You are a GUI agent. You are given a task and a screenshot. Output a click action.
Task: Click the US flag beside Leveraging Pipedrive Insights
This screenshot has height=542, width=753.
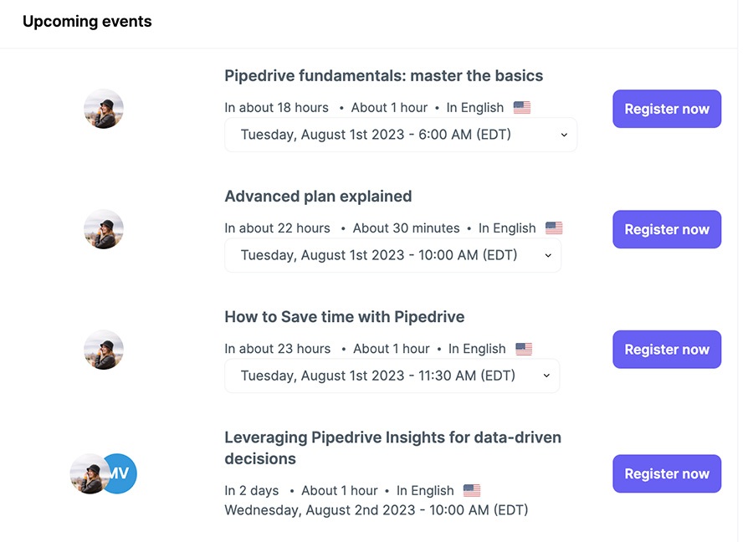pos(470,490)
